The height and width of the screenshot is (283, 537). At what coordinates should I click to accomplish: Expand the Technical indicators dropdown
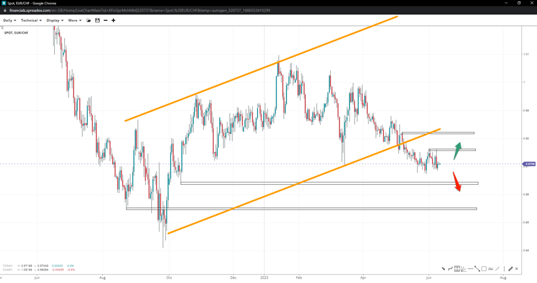[x=31, y=21]
